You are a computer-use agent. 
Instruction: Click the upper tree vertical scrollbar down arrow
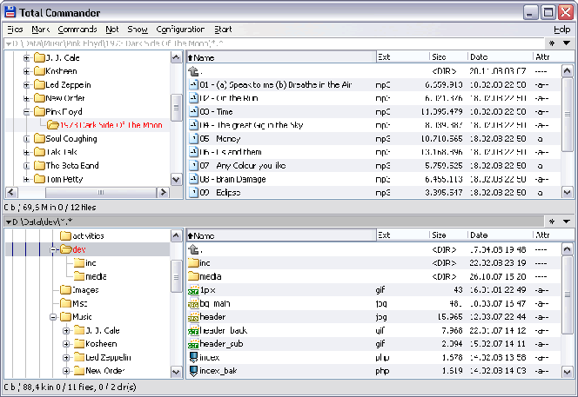pos(176,180)
